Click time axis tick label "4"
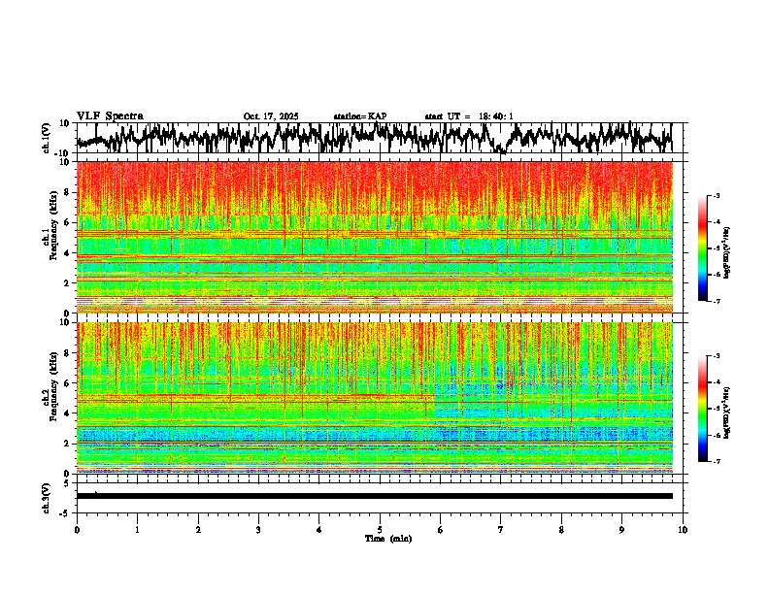769x594 pixels. pyautogui.click(x=319, y=530)
